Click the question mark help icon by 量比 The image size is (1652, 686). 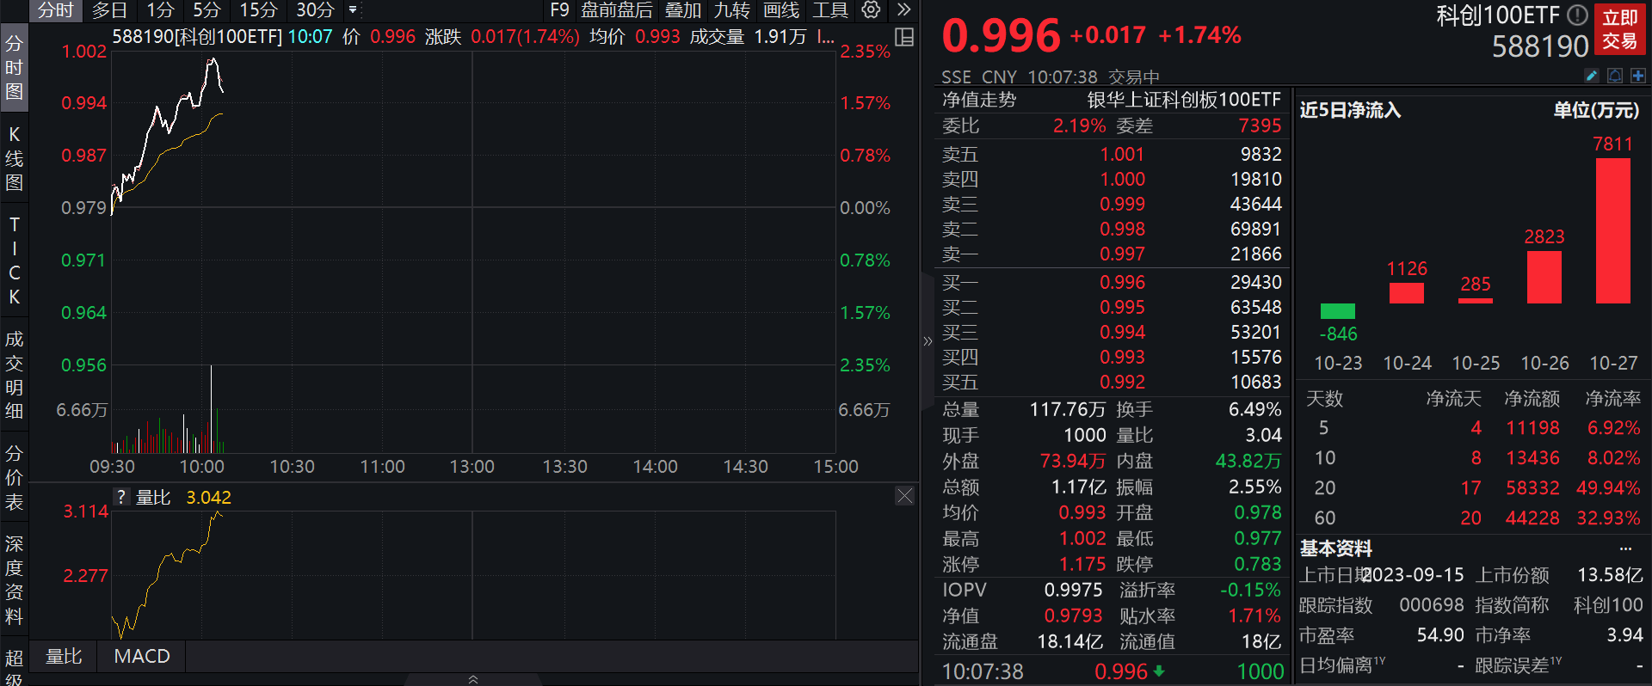pos(121,497)
